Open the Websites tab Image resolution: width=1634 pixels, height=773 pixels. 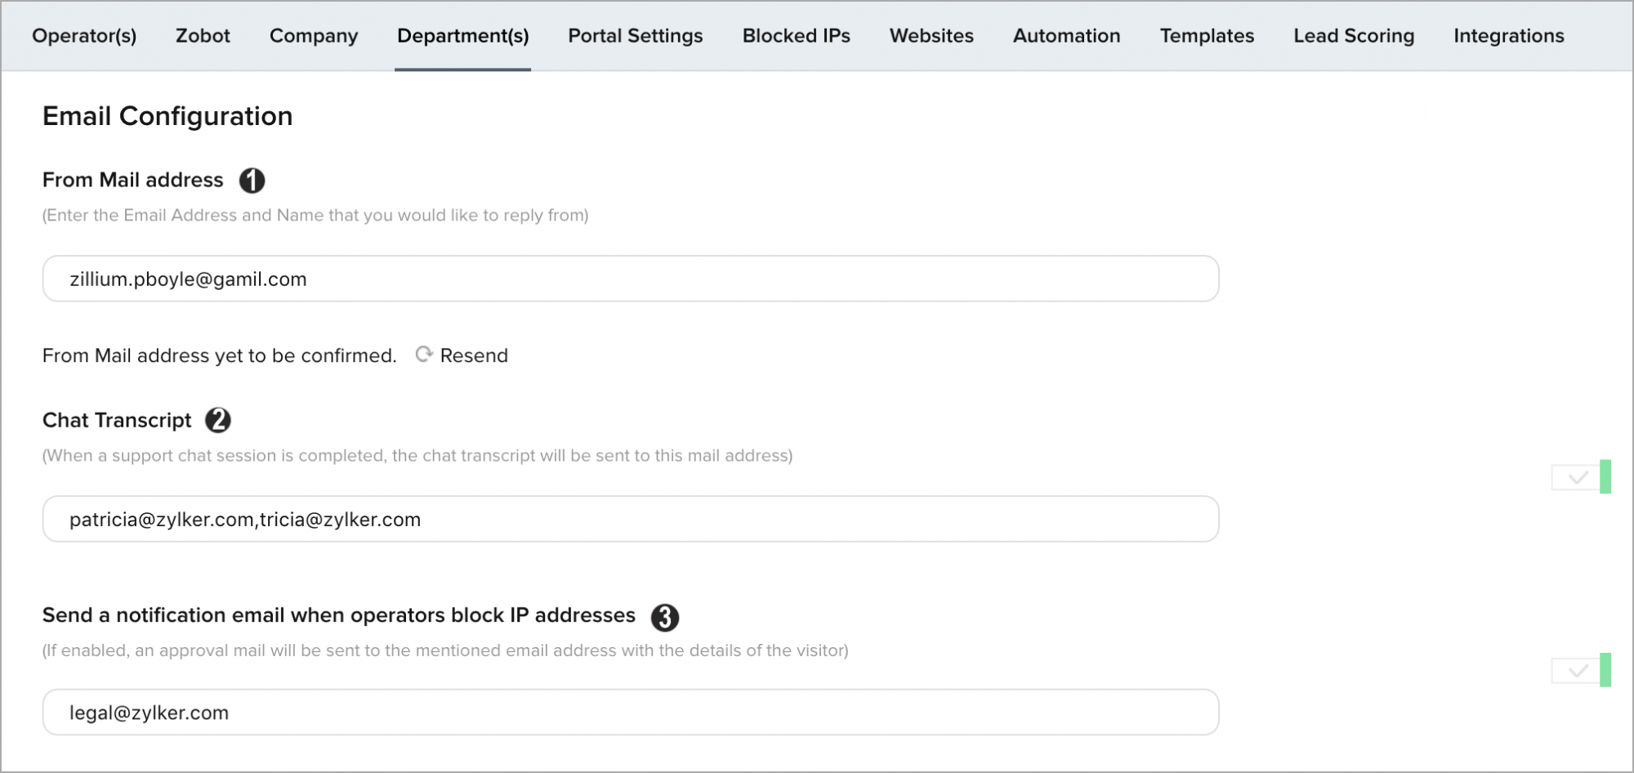pos(931,36)
